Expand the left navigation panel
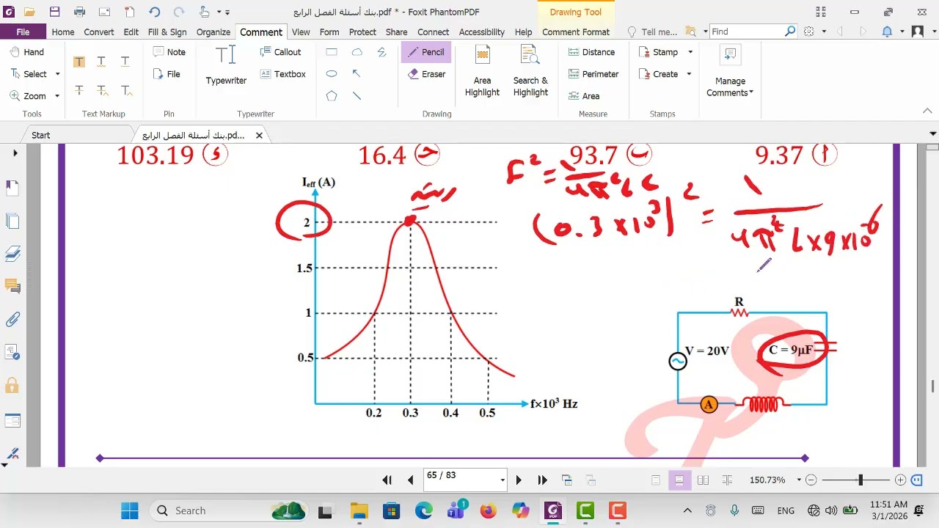939x528 pixels. (15, 153)
